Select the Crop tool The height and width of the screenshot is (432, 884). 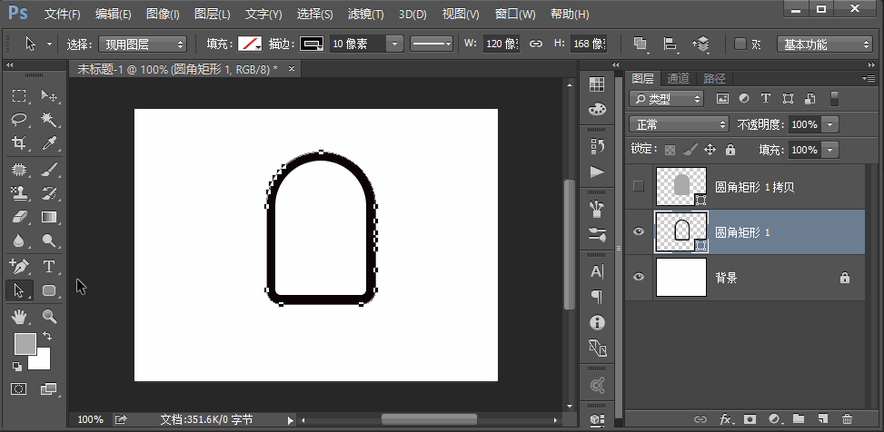pos(19,143)
